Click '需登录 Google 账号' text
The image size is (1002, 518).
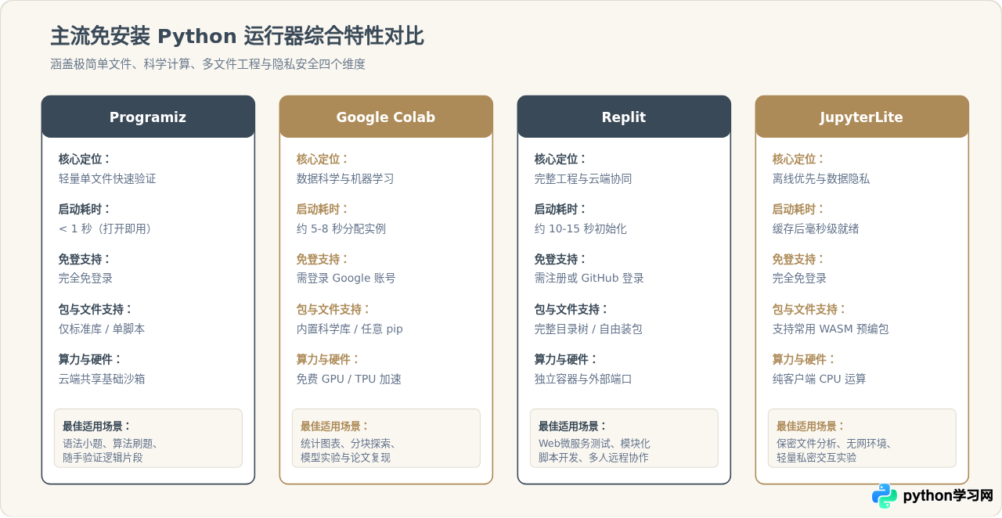(x=346, y=278)
